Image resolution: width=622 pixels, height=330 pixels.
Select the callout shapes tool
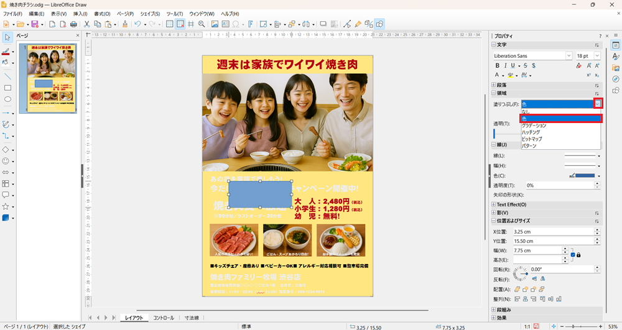[6, 195]
